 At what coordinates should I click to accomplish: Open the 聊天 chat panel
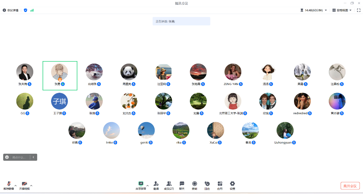point(182,184)
